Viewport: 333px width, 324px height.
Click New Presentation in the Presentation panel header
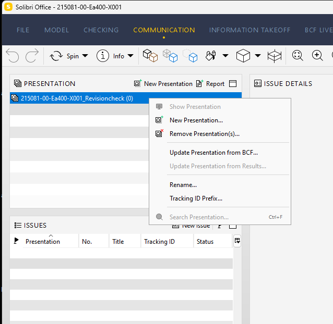coord(163,84)
